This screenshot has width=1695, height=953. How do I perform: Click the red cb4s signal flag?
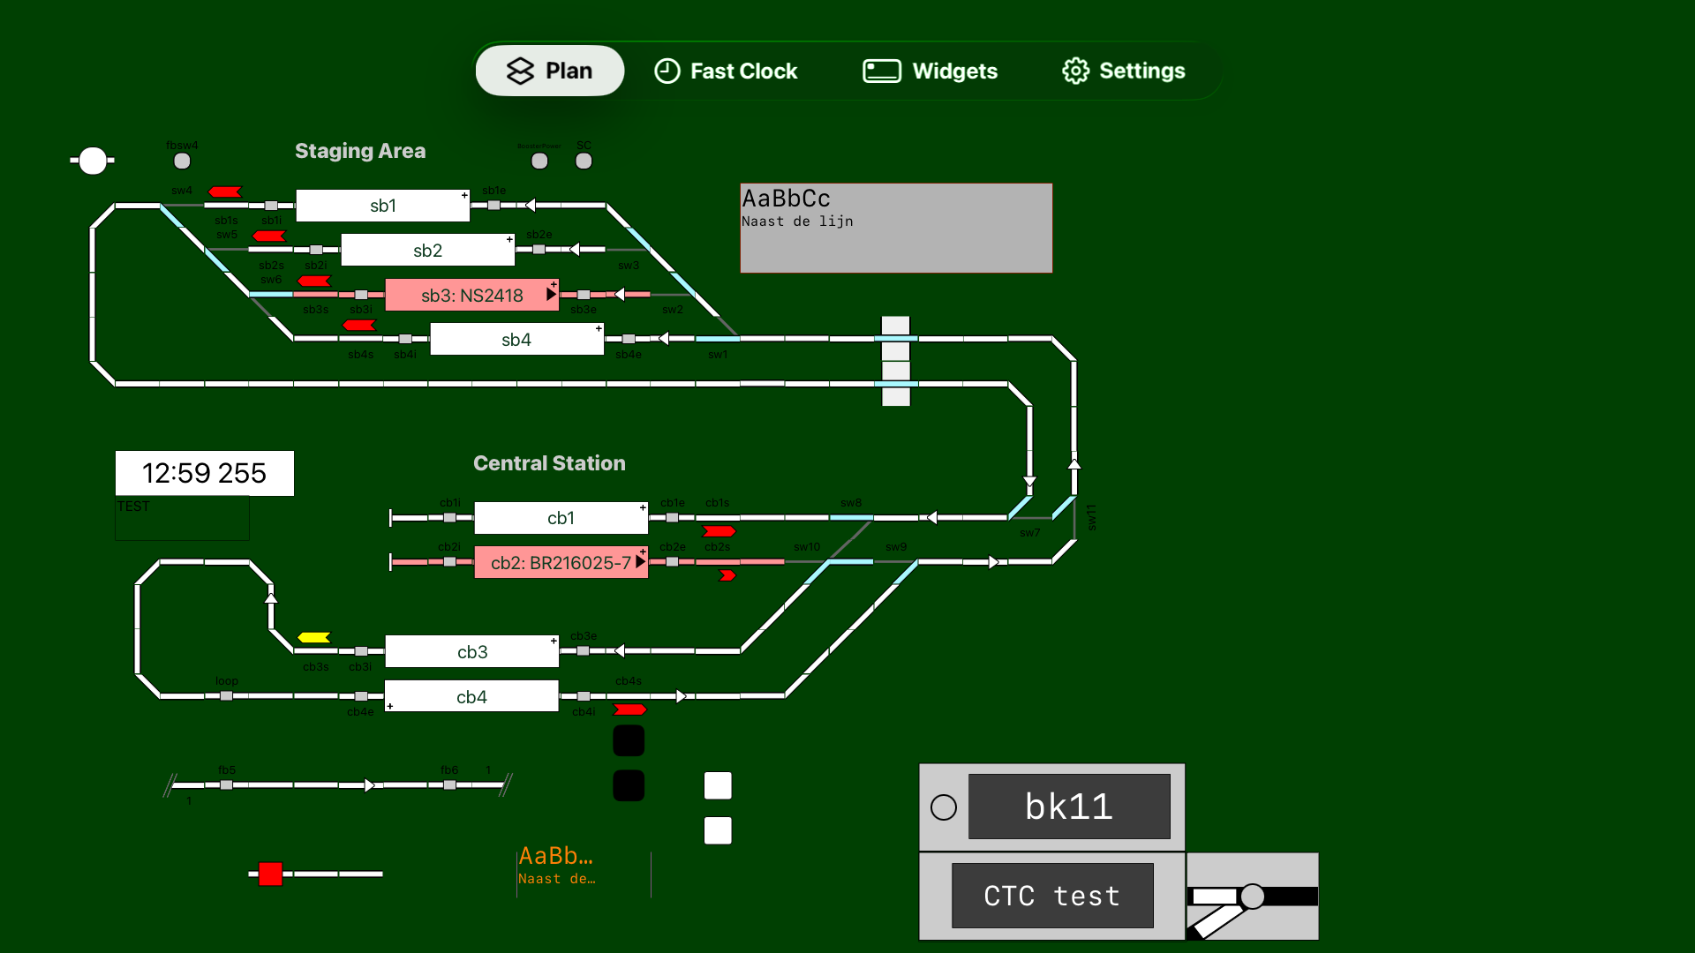[630, 709]
